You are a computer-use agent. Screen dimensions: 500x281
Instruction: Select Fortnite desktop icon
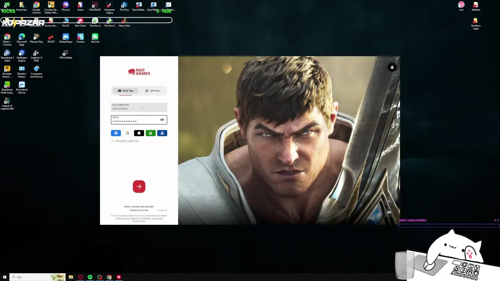point(80,39)
